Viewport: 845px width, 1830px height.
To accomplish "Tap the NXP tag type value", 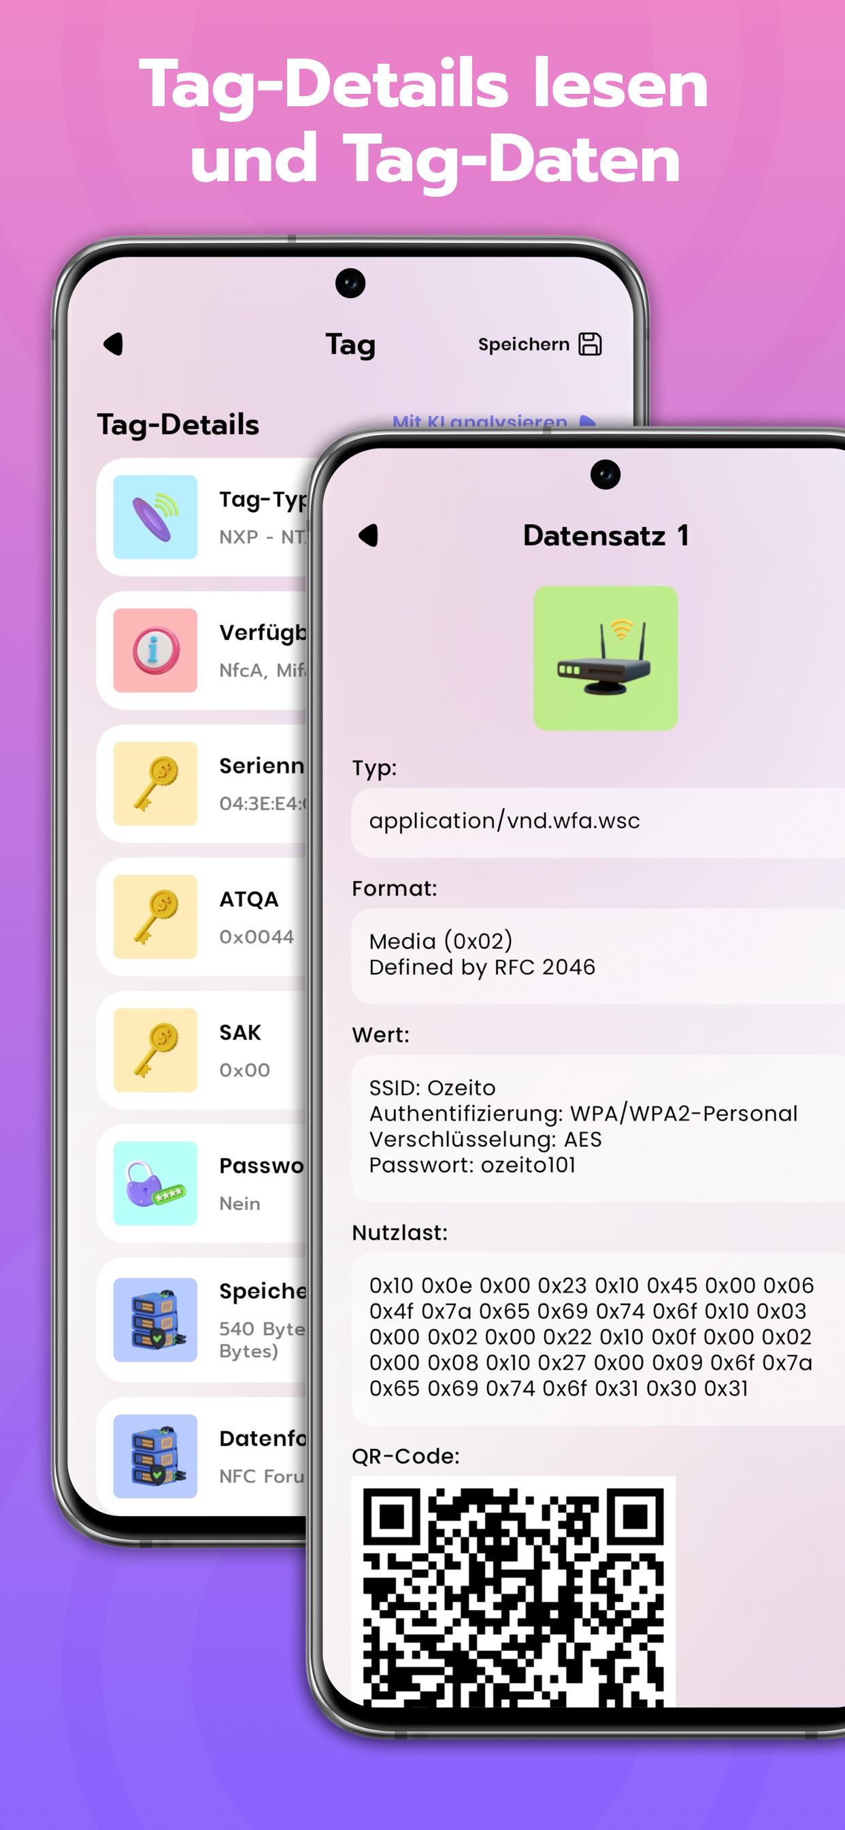I will 262,537.
